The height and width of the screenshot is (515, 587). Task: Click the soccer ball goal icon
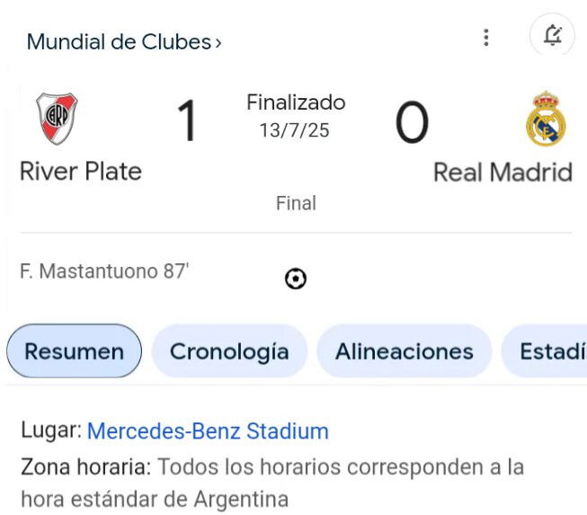pos(296,279)
